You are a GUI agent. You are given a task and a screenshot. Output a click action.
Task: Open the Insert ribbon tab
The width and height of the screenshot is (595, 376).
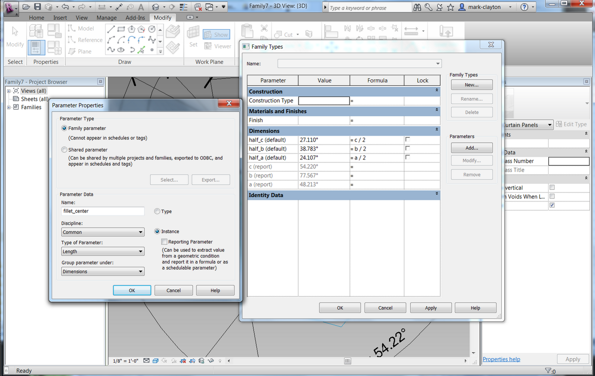[x=60, y=18]
